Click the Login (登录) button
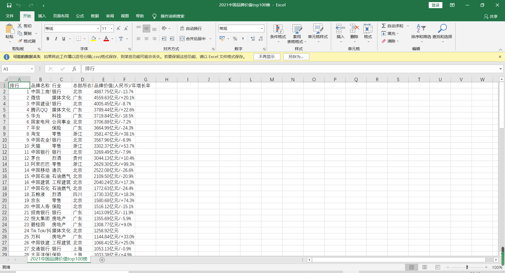This screenshot has width=505, height=273. click(x=435, y=5)
